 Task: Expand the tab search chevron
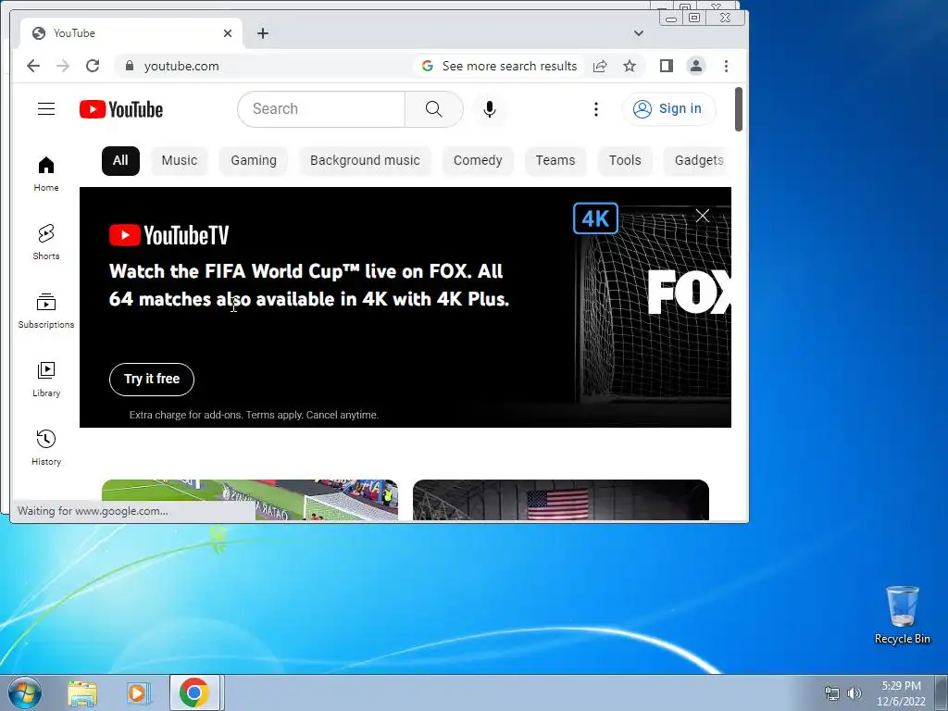[639, 33]
